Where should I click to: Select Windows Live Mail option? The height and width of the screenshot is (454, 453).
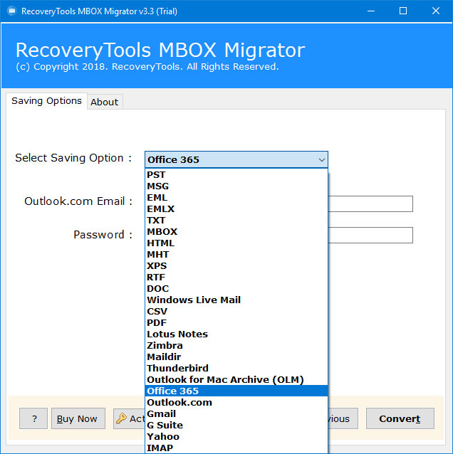pyautogui.click(x=236, y=300)
